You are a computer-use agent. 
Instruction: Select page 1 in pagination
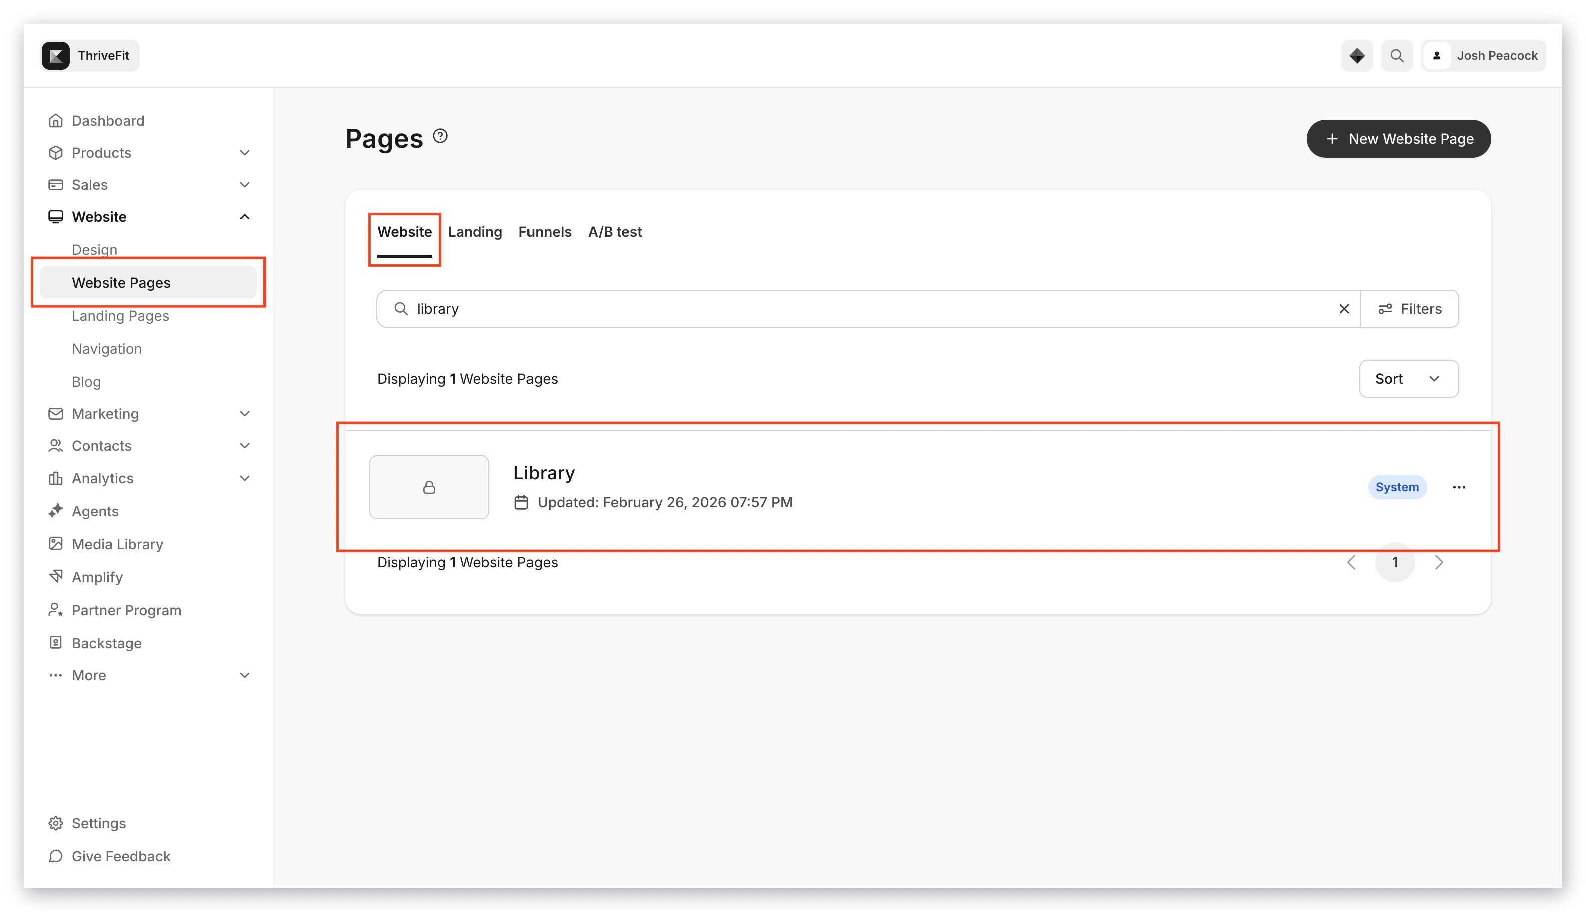coord(1395,563)
